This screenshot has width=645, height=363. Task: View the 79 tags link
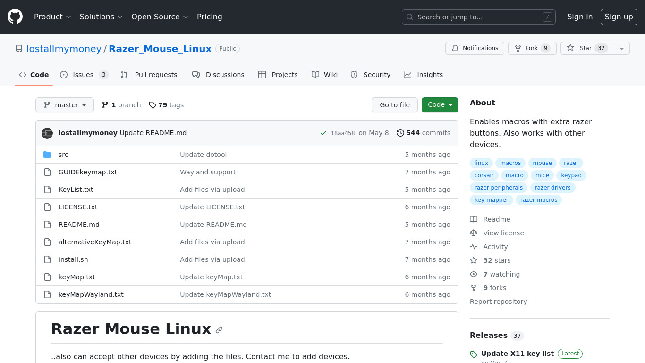tap(166, 105)
